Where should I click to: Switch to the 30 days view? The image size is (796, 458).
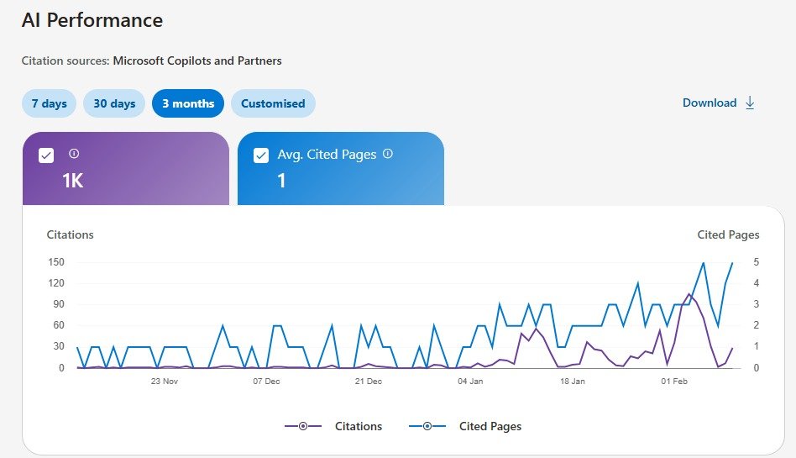tap(114, 103)
